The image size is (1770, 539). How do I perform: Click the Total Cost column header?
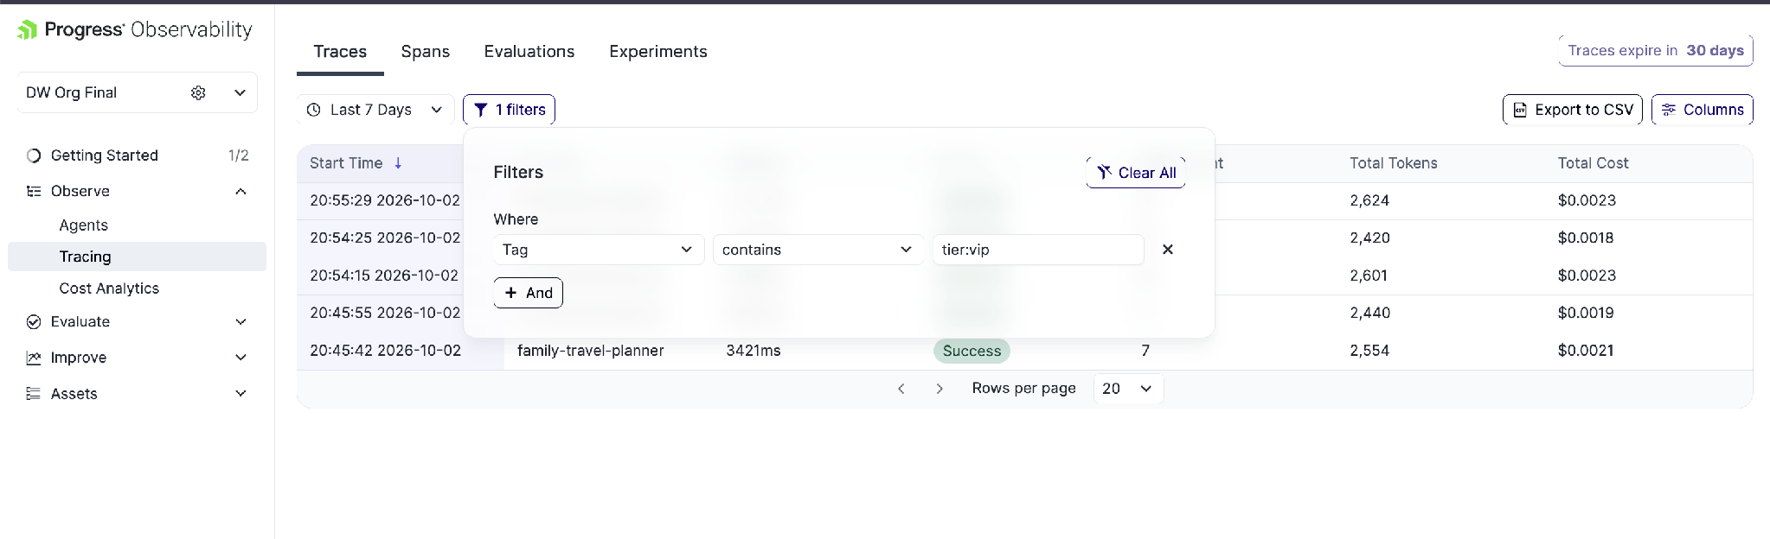coord(1593,163)
